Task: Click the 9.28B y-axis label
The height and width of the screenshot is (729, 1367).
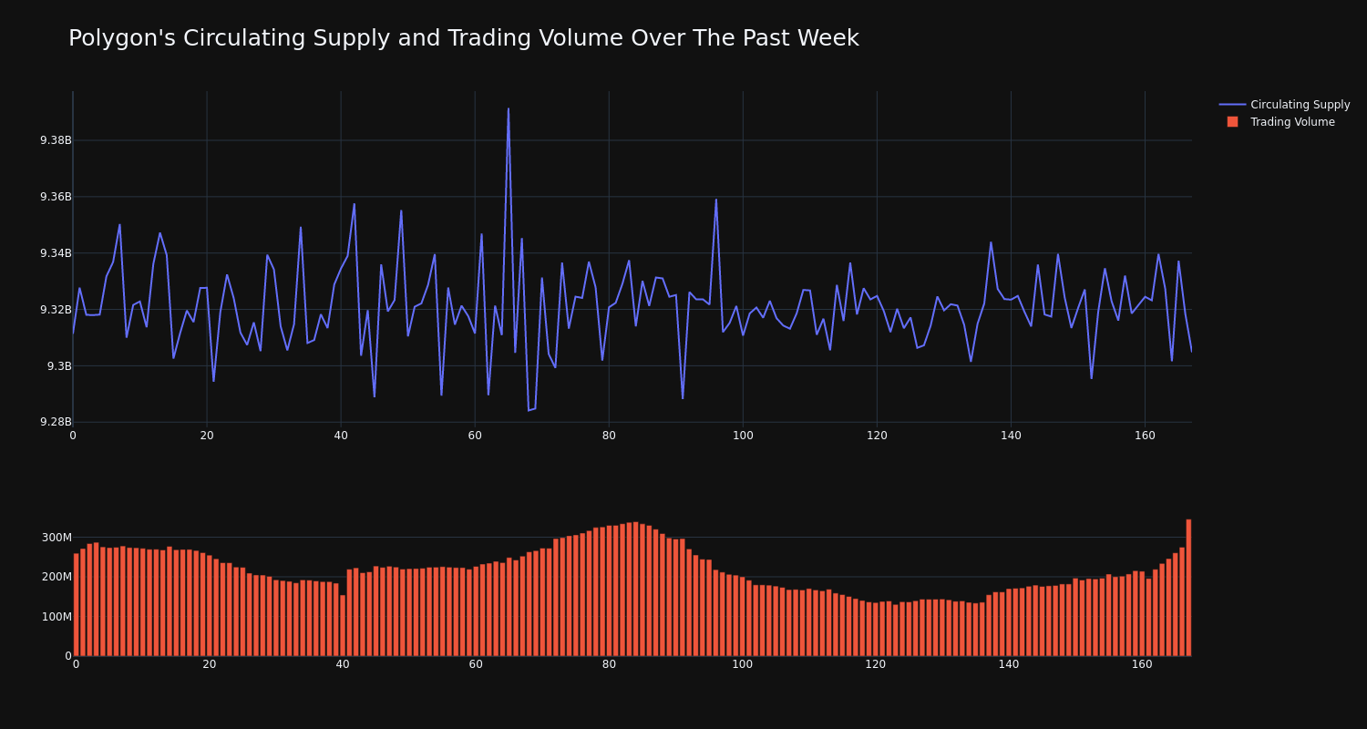Action: (56, 422)
